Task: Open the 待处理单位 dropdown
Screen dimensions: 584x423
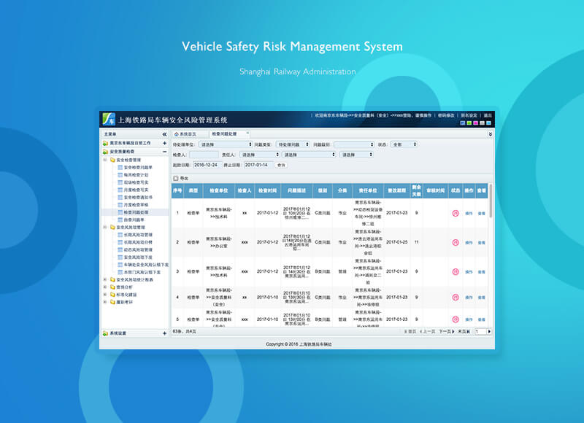Action: coord(226,144)
